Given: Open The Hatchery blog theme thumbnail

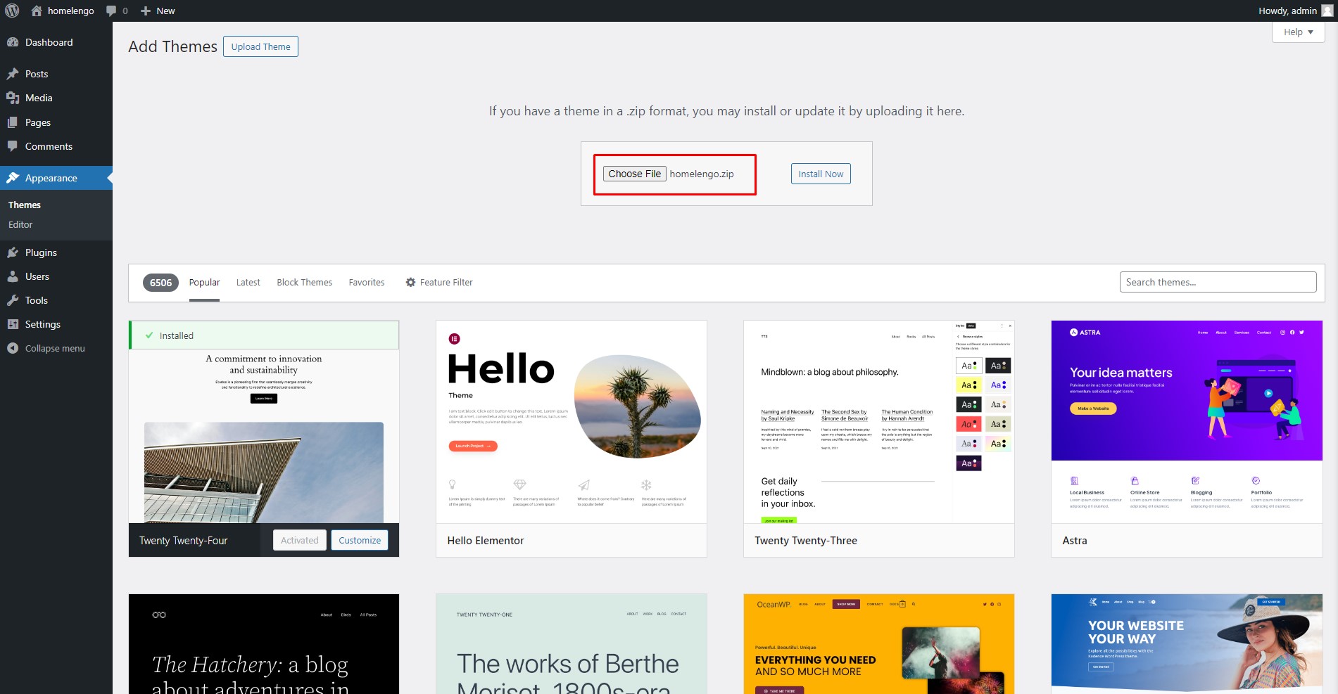Looking at the screenshot, I should pos(264,644).
